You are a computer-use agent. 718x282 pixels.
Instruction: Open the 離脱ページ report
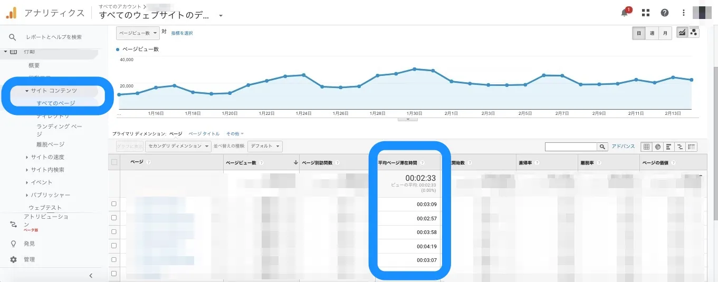point(51,144)
